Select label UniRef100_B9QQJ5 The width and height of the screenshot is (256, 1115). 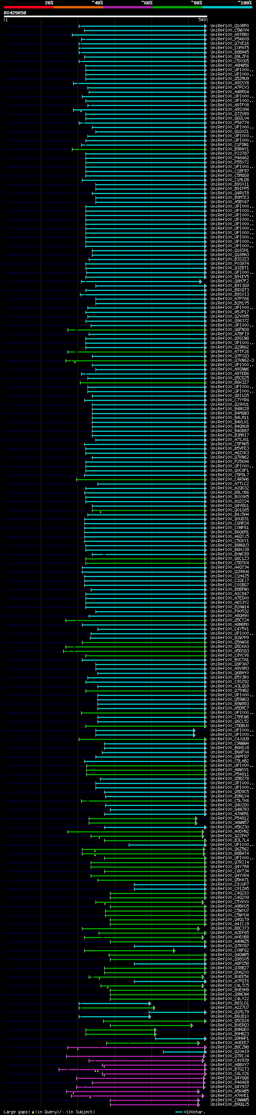click(x=230, y=1104)
